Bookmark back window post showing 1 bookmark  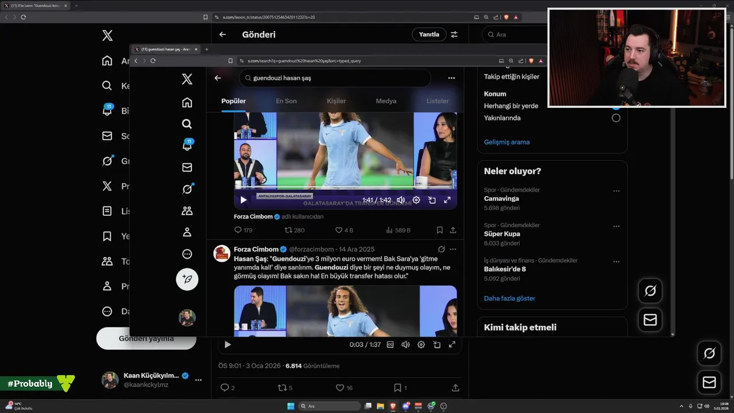pos(400,388)
